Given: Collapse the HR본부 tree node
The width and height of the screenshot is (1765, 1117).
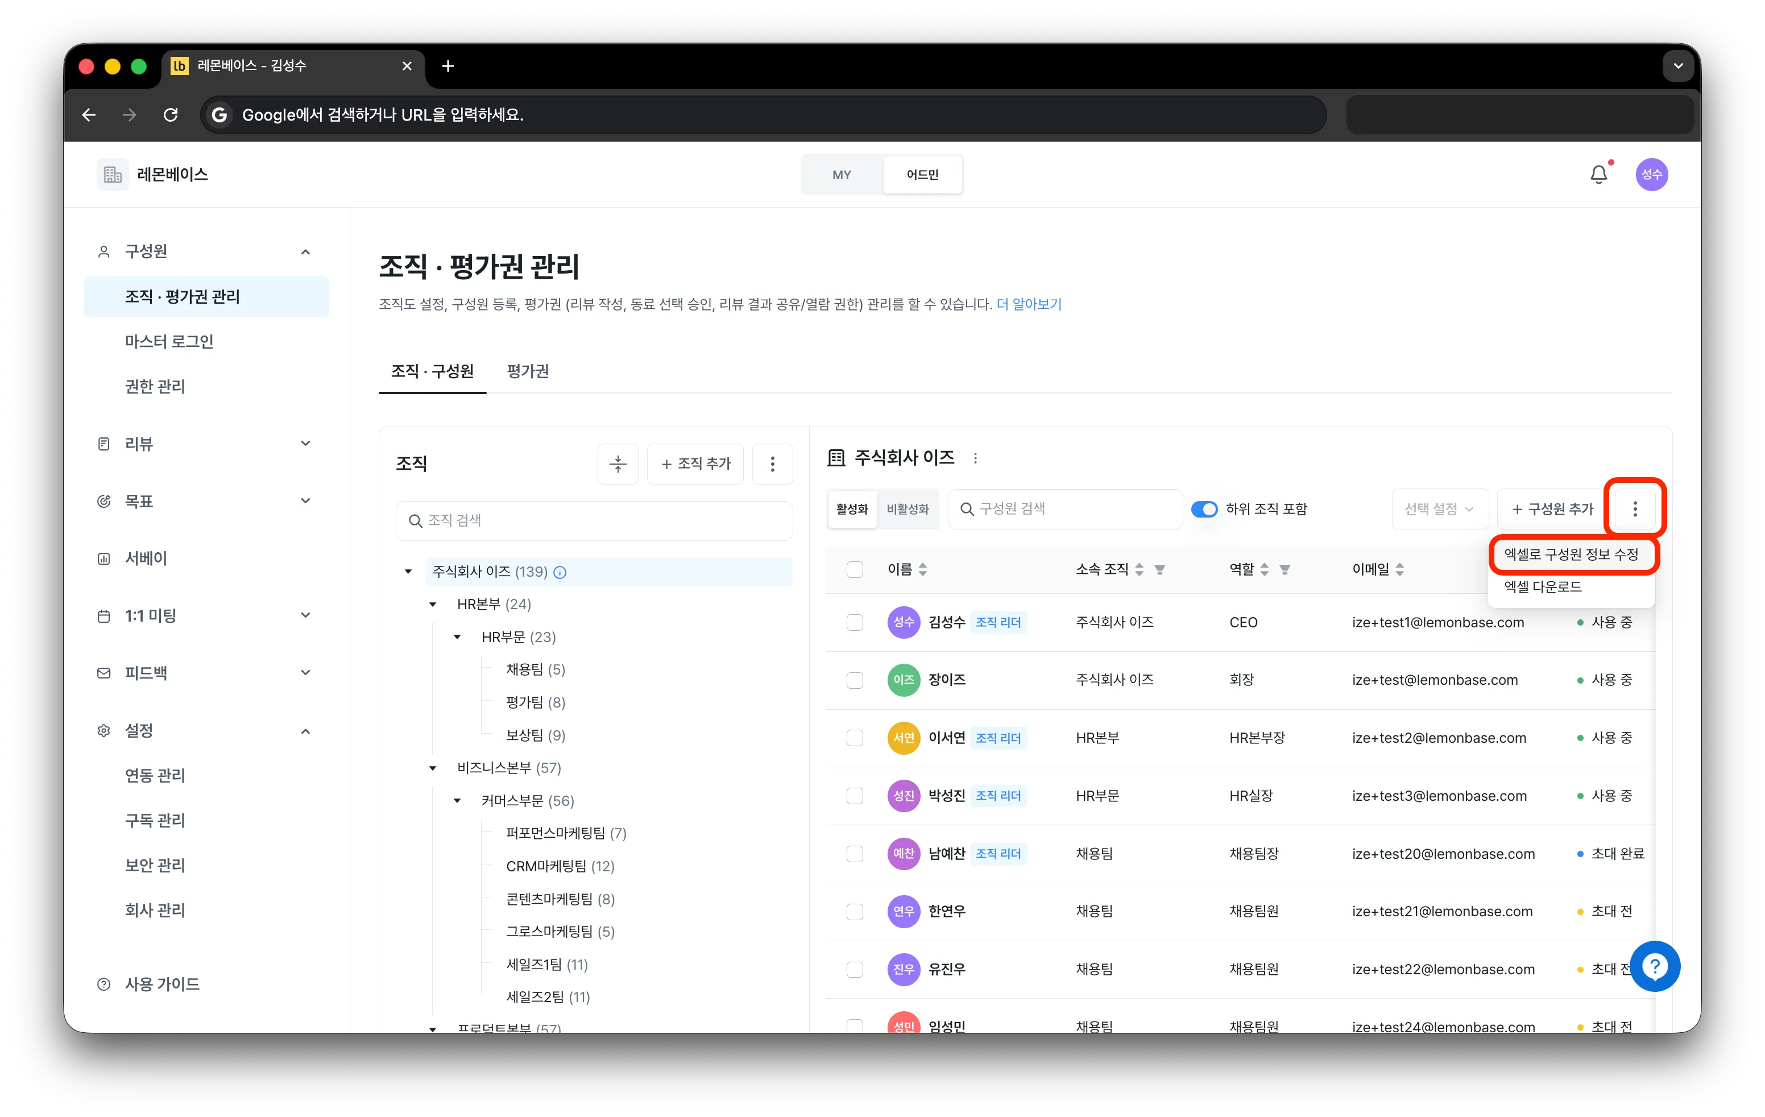Looking at the screenshot, I should tap(433, 605).
